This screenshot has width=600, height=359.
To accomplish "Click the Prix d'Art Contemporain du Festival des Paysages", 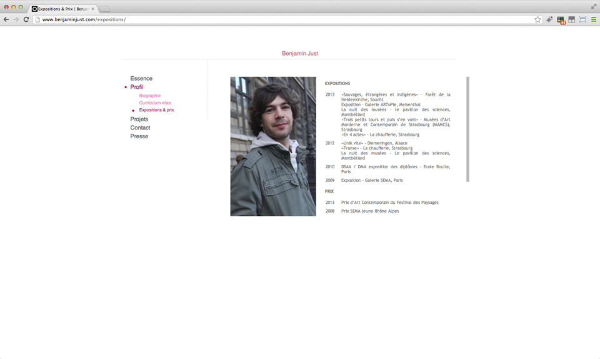I will [x=390, y=203].
